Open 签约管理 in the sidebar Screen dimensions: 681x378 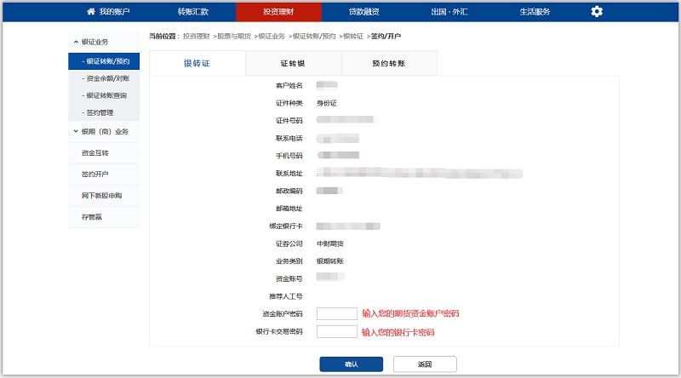point(99,112)
